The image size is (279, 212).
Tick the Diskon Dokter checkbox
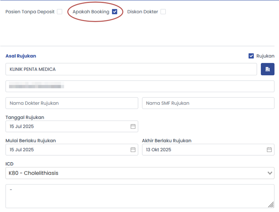(163, 12)
